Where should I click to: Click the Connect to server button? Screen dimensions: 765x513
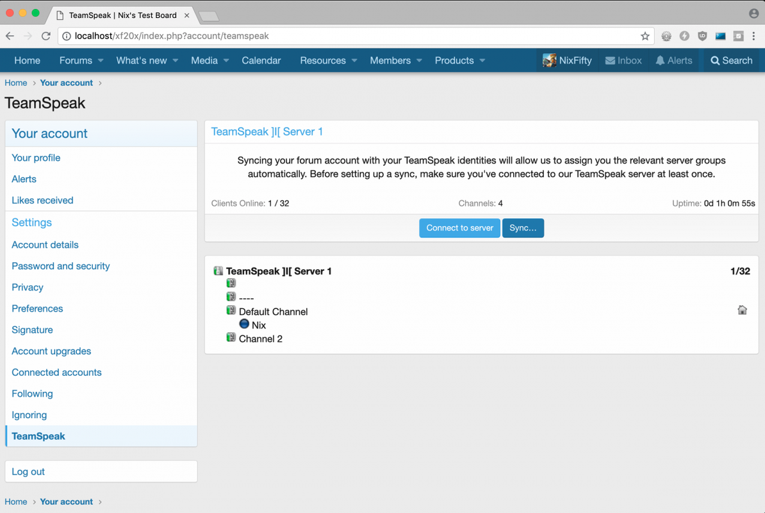(459, 228)
